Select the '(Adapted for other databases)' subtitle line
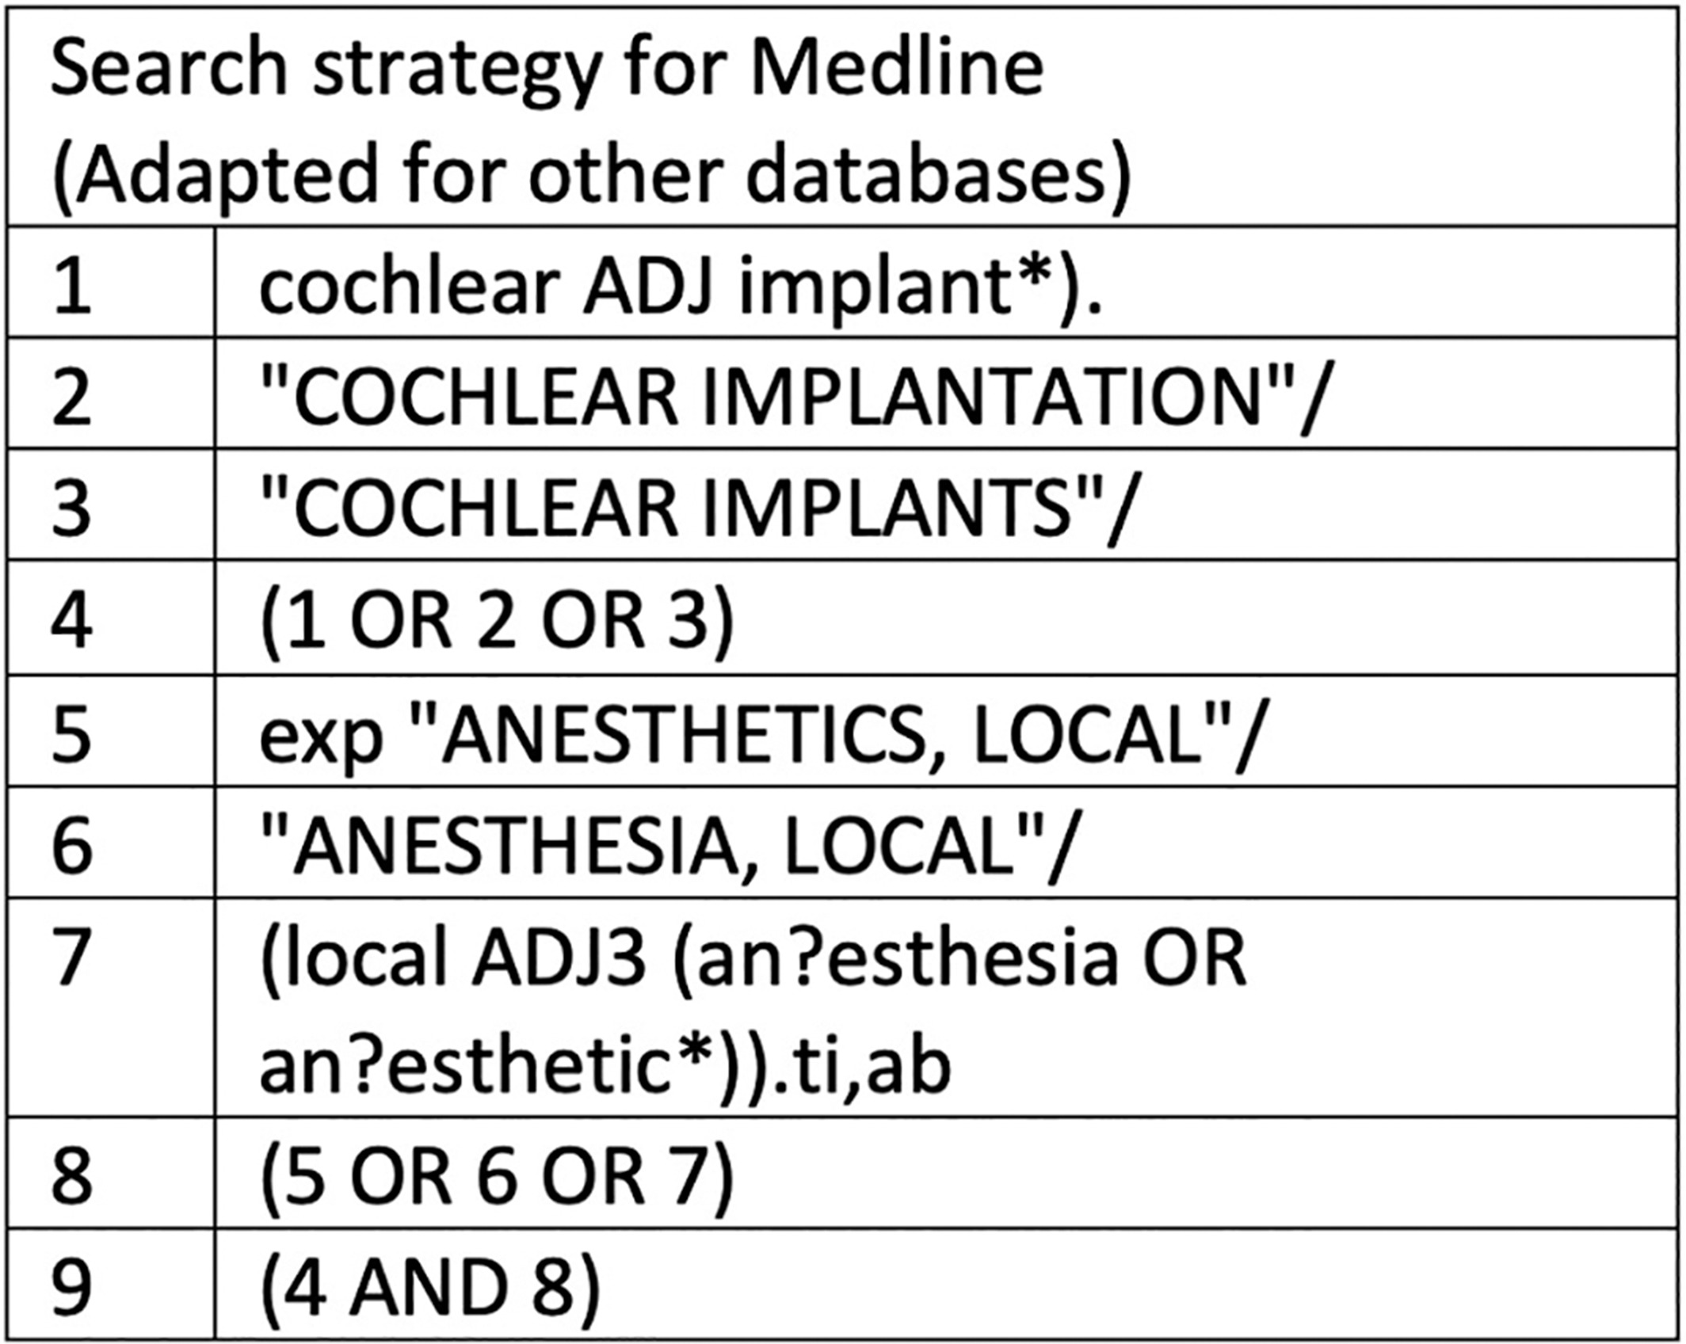1686x1344 pixels. click(591, 177)
